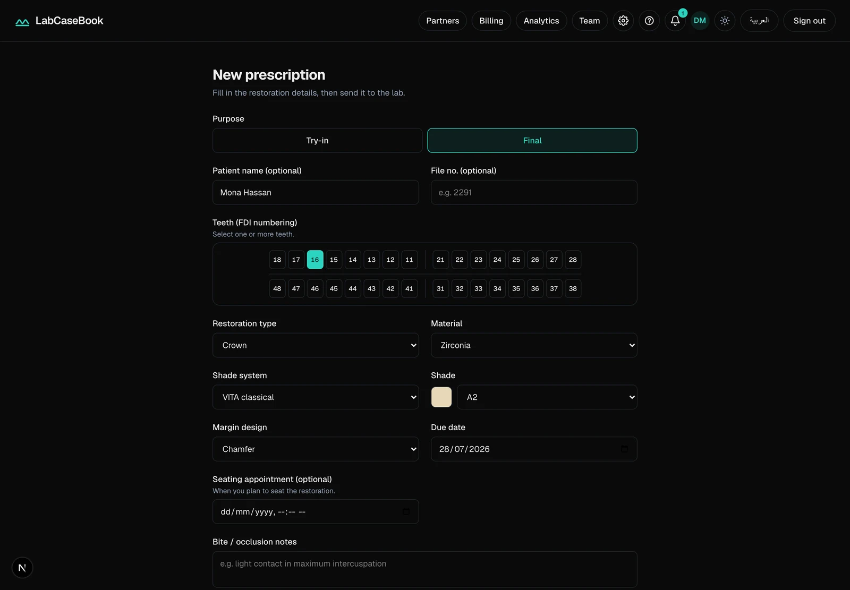Click the Patient name field

[316, 192]
